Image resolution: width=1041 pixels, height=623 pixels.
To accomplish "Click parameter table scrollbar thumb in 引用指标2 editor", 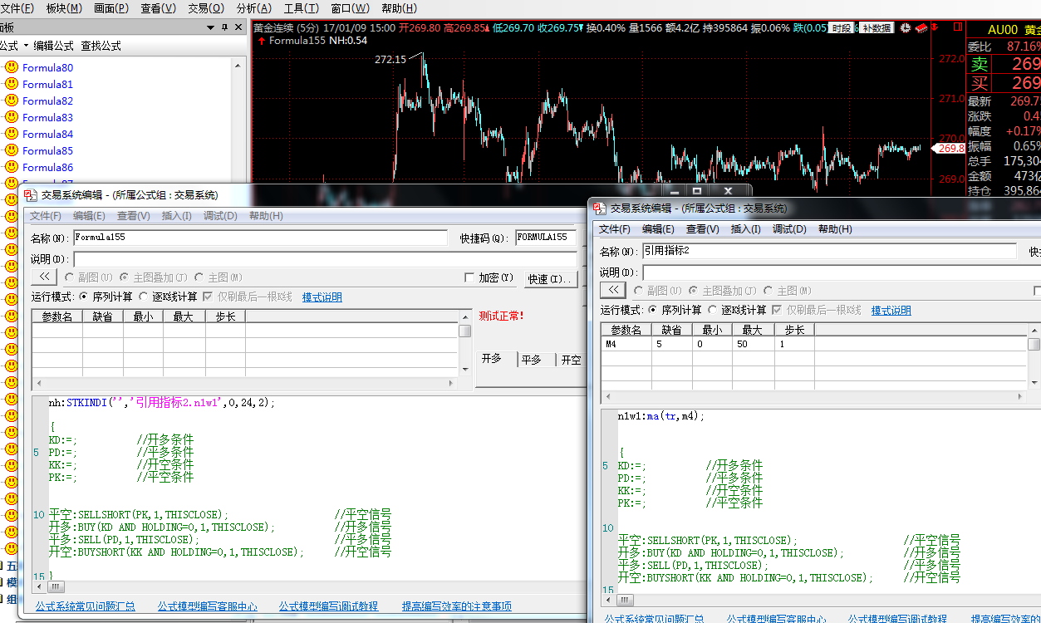I will pyautogui.click(x=1034, y=344).
